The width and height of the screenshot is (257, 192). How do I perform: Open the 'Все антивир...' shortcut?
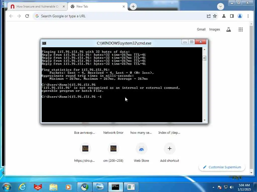tap(85, 132)
